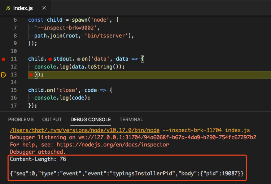Close the index.js editor tab

[44, 8]
